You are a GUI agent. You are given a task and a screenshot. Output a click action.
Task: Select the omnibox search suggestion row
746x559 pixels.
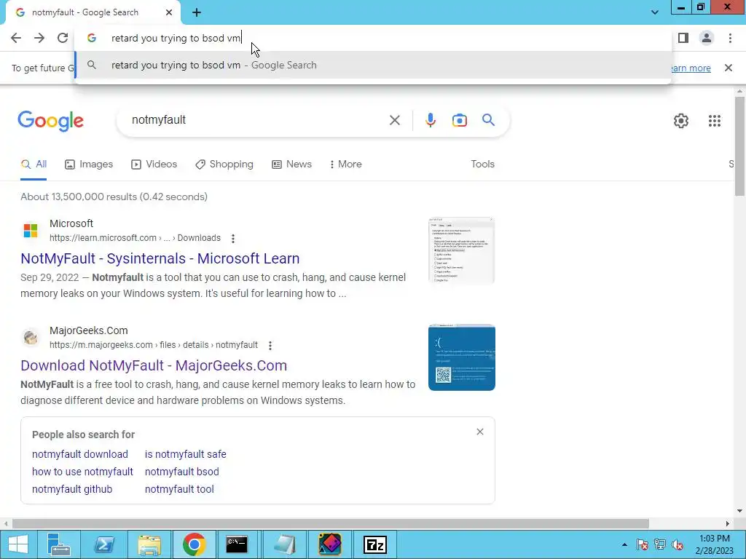[x=373, y=65]
